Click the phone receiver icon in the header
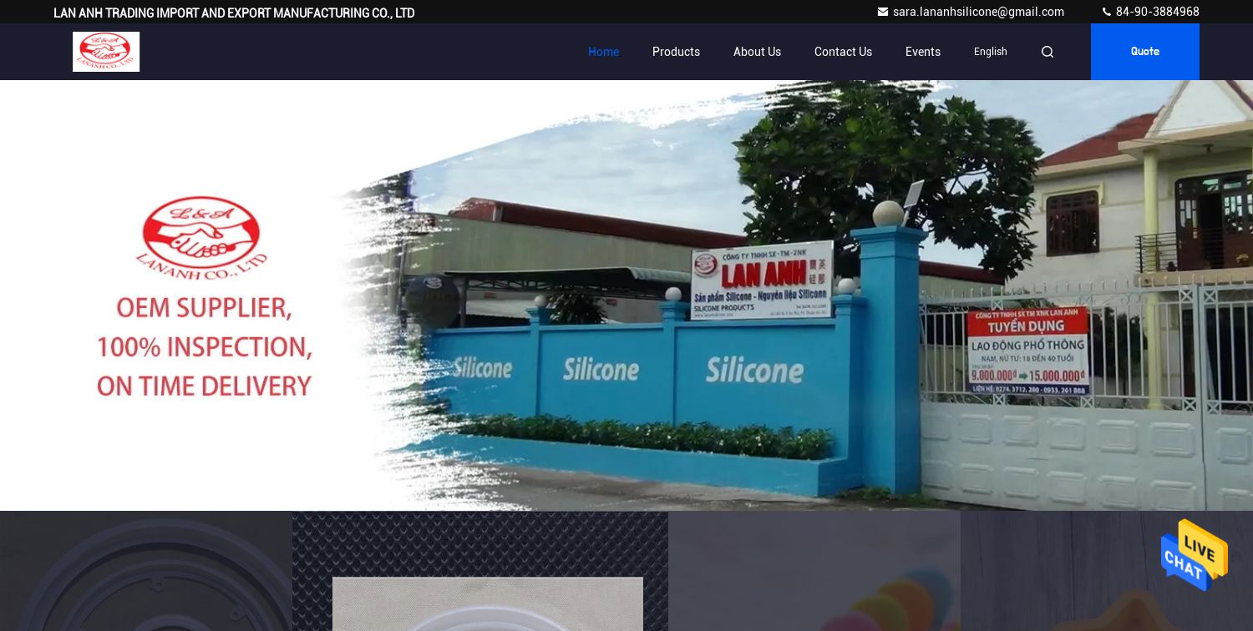Image resolution: width=1253 pixels, height=631 pixels. pyautogui.click(x=1107, y=12)
